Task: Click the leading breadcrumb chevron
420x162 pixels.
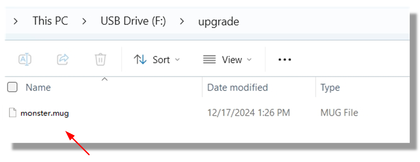Action: coord(16,21)
